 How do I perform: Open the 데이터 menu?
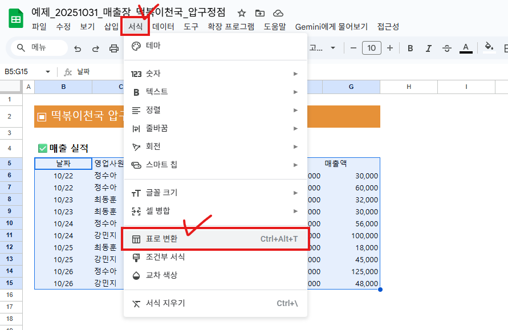click(163, 26)
